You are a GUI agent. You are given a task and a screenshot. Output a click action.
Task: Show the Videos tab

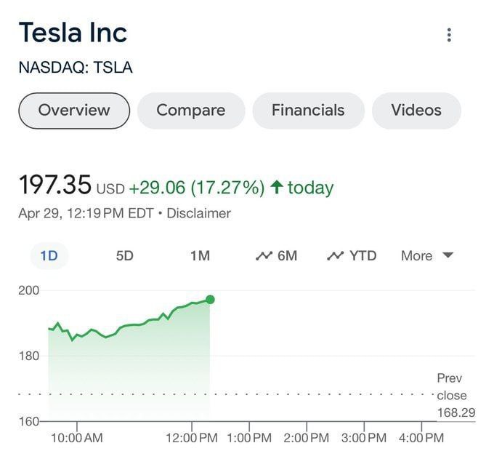click(x=416, y=111)
